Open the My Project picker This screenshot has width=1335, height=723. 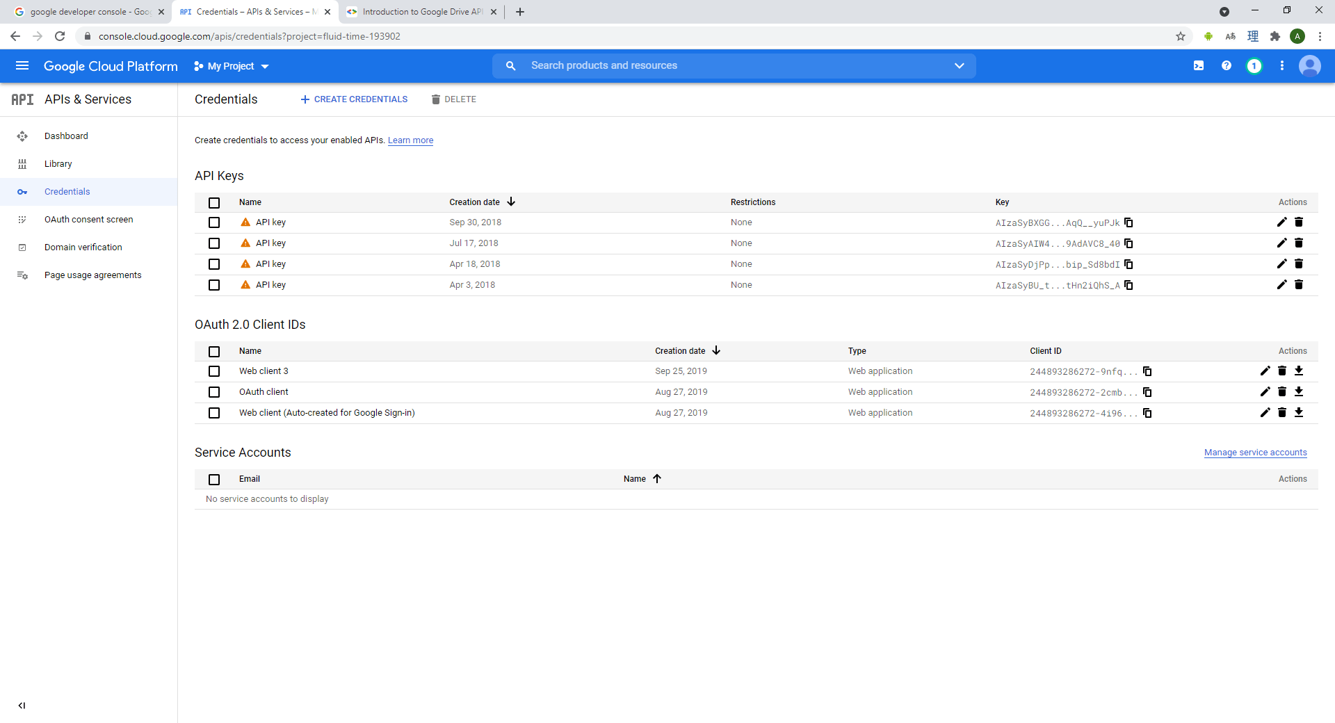pyautogui.click(x=230, y=65)
